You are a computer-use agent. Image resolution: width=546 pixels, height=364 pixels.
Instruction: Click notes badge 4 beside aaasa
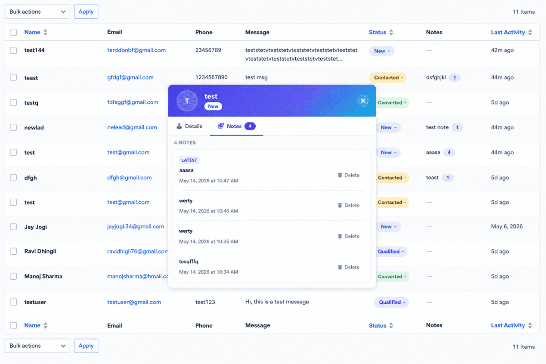[x=449, y=152]
